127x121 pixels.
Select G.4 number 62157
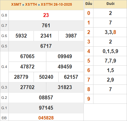point(71,77)
